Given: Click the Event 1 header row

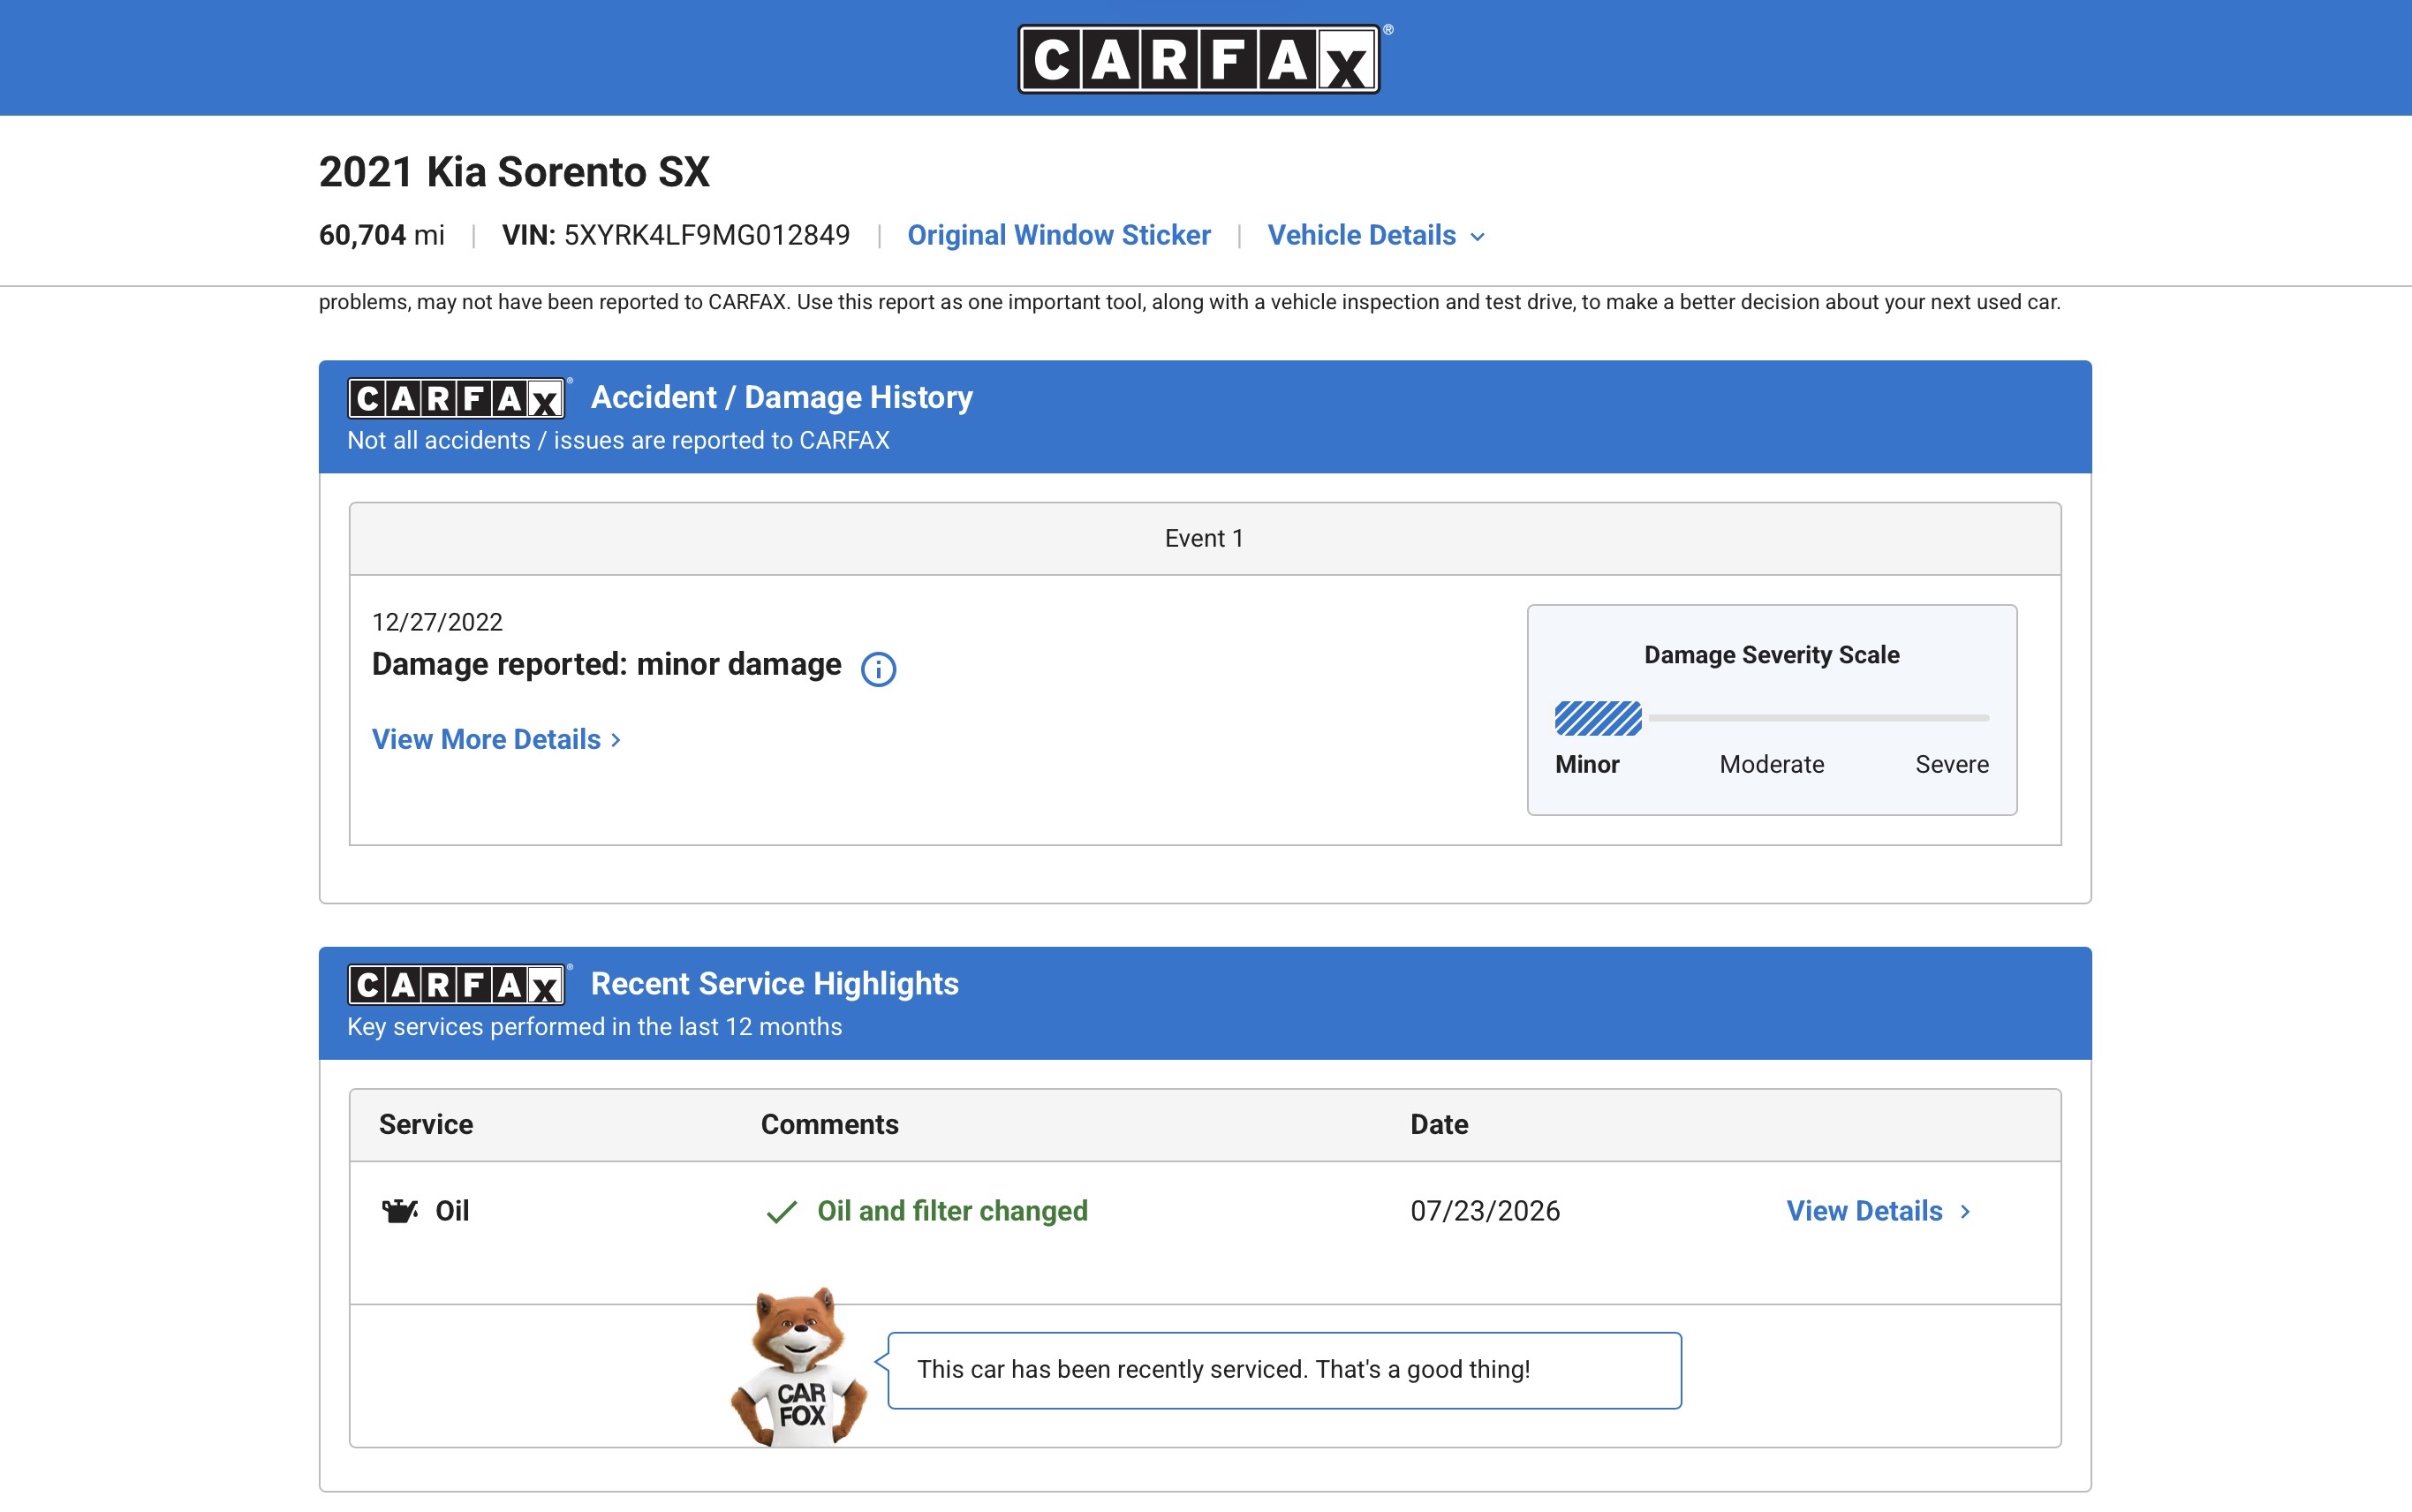Looking at the screenshot, I should (1204, 539).
